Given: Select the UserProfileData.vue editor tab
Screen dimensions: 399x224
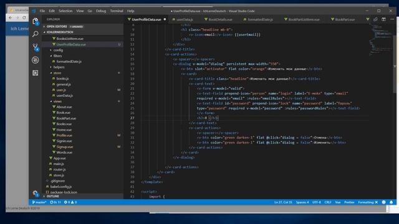Looking at the screenshot, I should point(147,19).
